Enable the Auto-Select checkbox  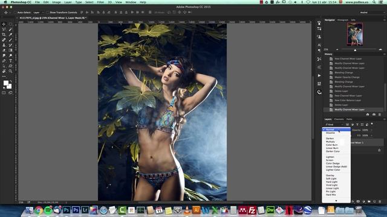coord(15,12)
